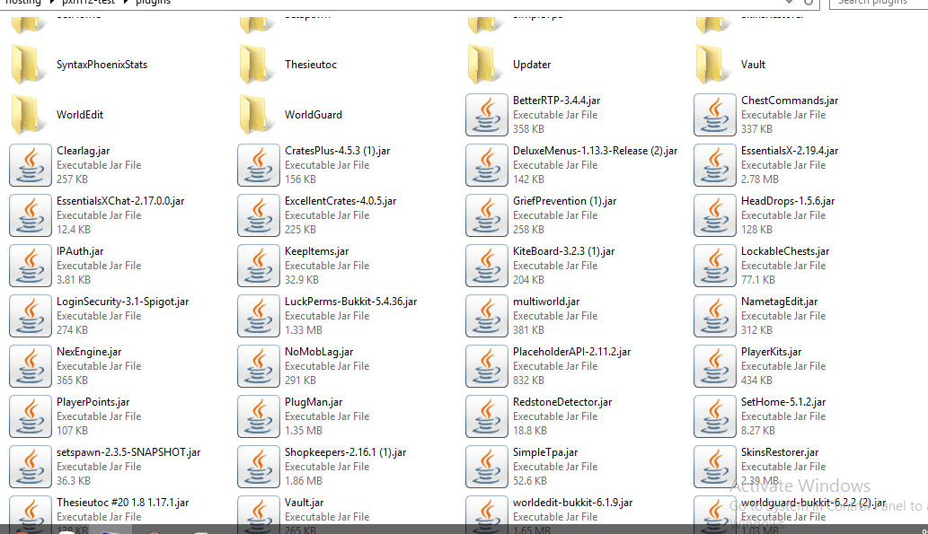
Task: Click the '2.78 MB' size under EssentialsX
Action: [760, 179]
